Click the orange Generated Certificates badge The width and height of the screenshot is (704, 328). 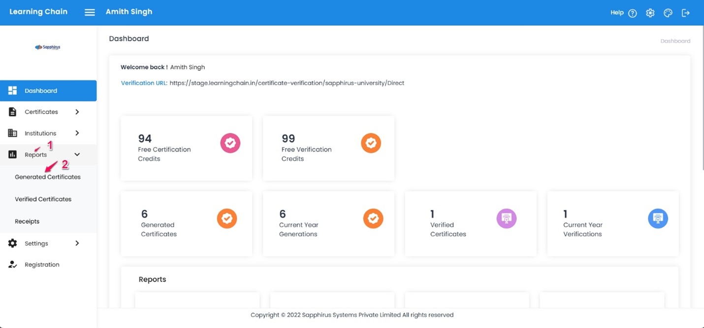227,218
